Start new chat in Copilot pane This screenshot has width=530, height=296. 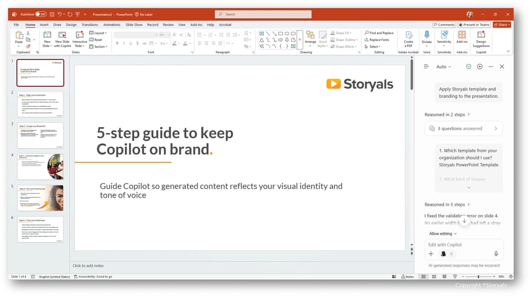point(479,66)
